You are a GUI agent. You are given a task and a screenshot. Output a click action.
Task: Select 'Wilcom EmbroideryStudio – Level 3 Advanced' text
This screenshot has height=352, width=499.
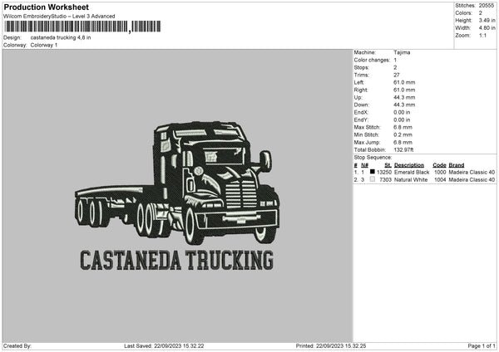coord(59,17)
